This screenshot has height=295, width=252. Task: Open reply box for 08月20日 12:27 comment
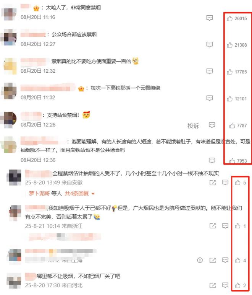click(210, 45)
